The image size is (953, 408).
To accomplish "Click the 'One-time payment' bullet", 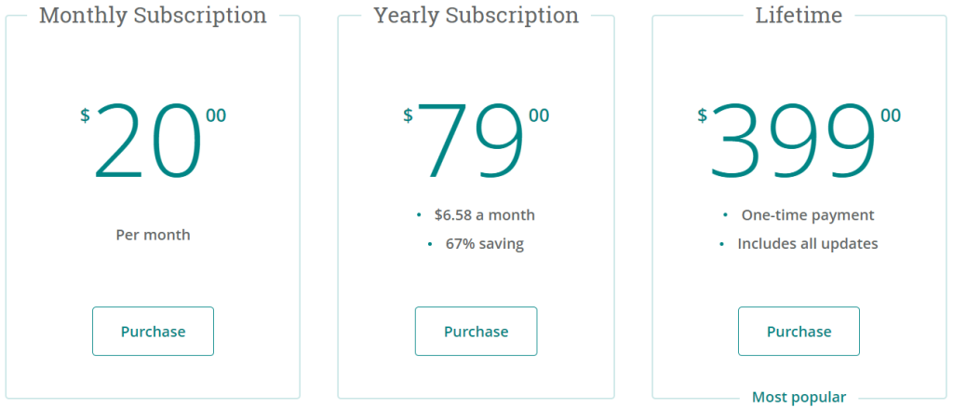I will tap(808, 214).
